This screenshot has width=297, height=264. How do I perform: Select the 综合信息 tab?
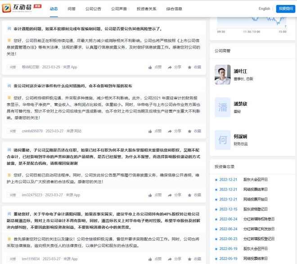tap(174, 9)
